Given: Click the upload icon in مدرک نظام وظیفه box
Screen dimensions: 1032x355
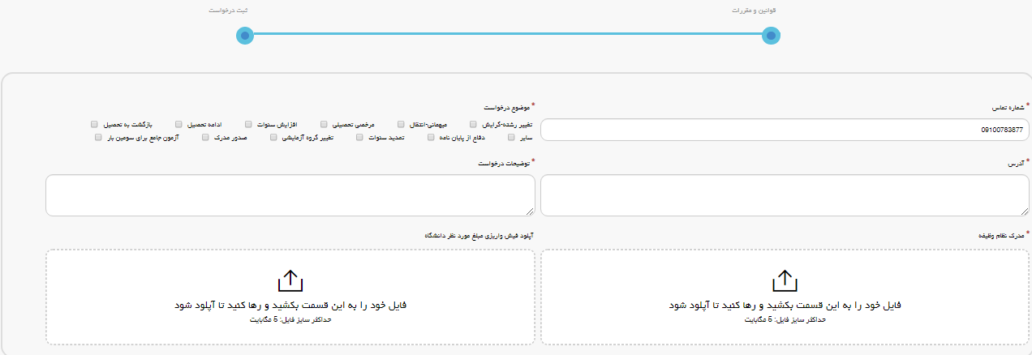Looking at the screenshot, I should 785,280.
